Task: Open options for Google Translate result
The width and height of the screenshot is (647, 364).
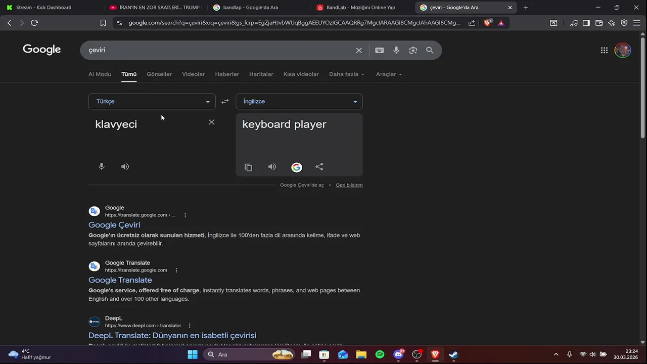Action: pos(176,270)
